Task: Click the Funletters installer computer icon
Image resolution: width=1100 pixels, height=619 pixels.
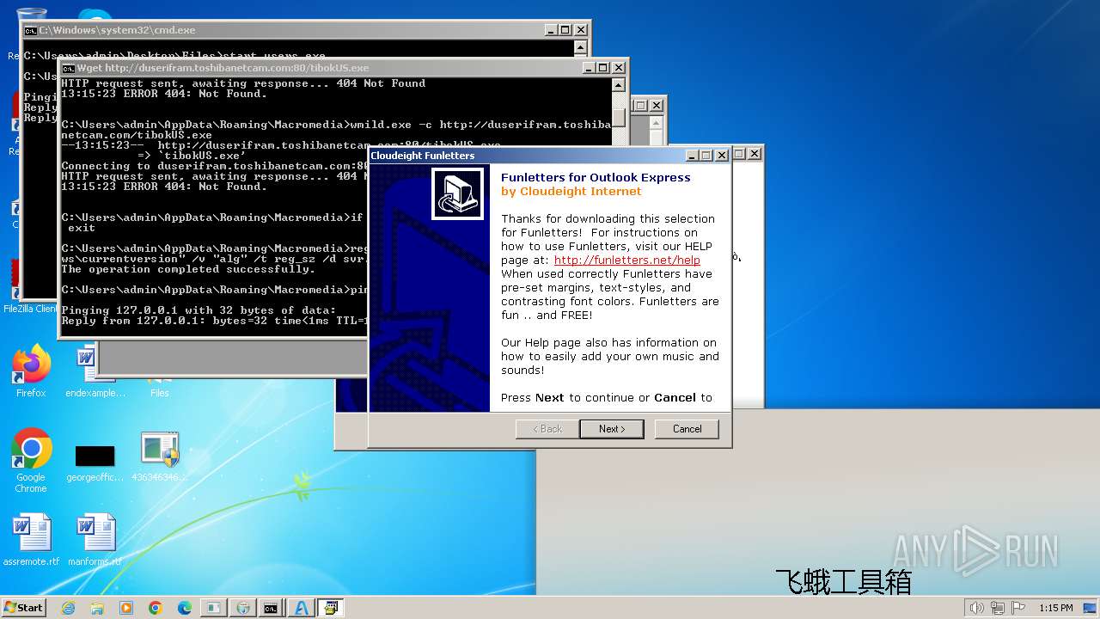Action: tap(457, 194)
